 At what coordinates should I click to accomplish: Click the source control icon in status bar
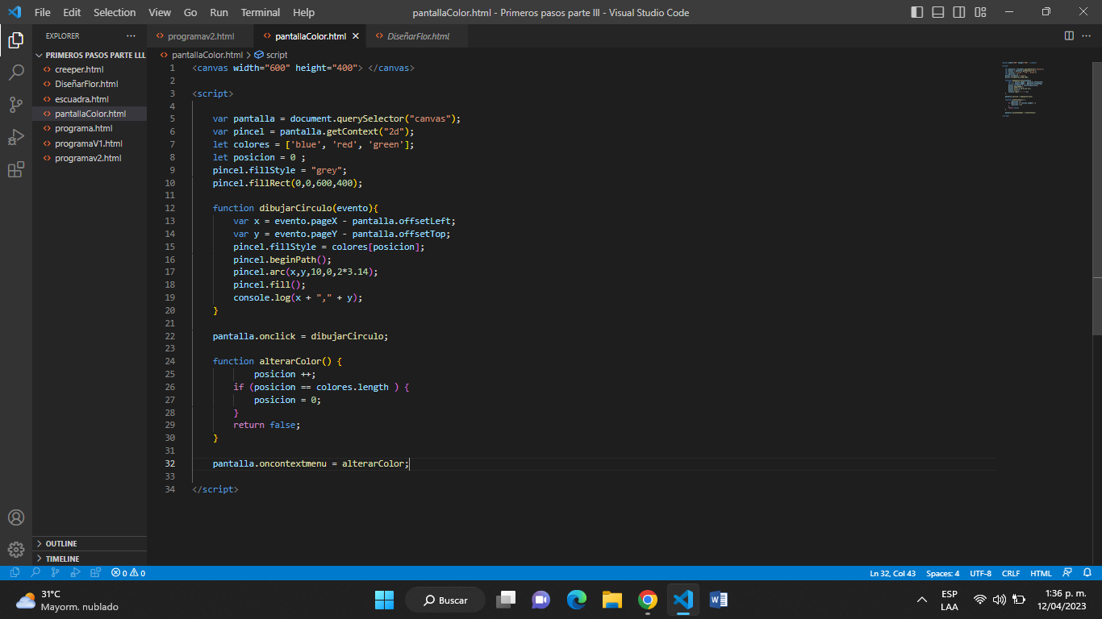click(x=55, y=573)
